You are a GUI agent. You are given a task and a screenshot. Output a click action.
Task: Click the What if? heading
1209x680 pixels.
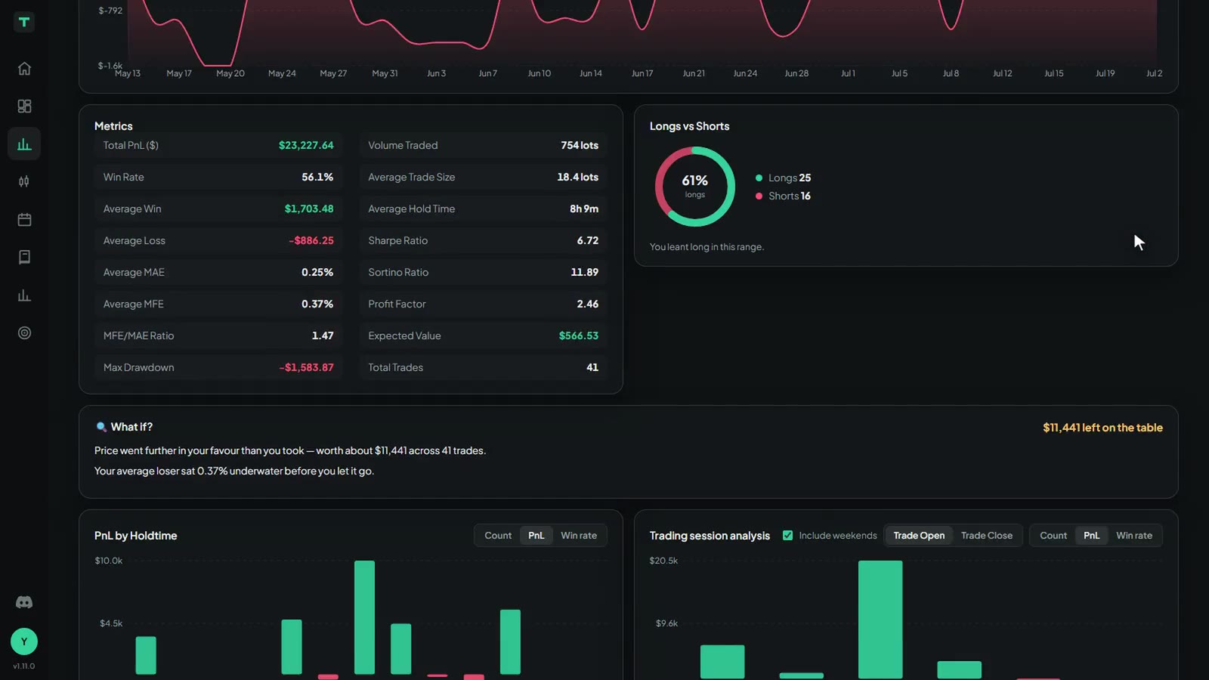point(131,427)
